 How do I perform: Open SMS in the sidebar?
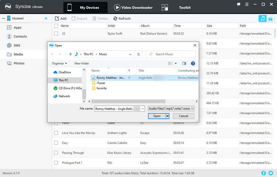point(17,46)
